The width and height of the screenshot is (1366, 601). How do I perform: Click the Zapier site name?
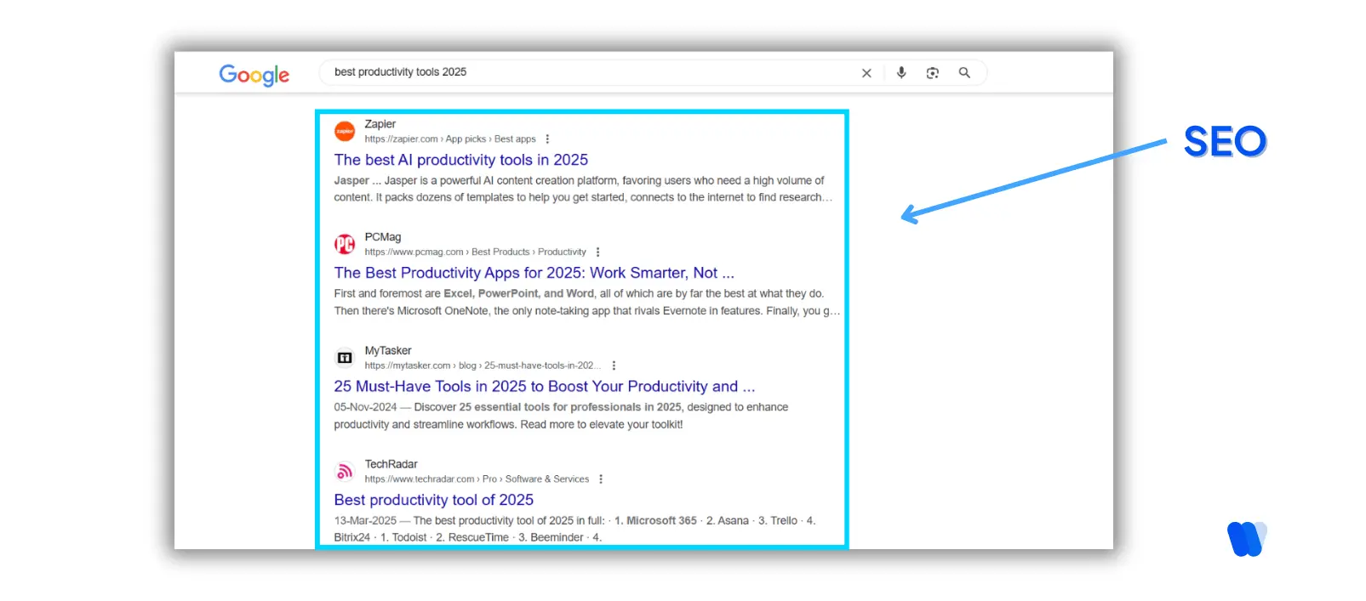point(380,124)
